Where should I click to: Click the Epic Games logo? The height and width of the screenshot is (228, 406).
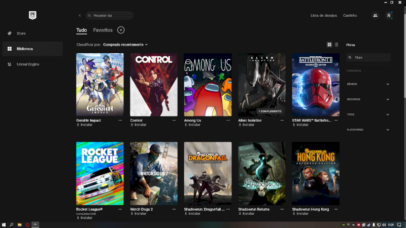coord(32,15)
